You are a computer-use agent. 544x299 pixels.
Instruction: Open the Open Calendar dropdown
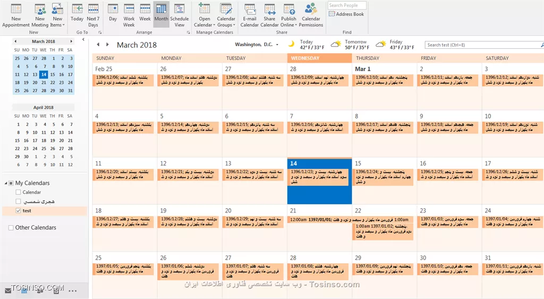[205, 15]
